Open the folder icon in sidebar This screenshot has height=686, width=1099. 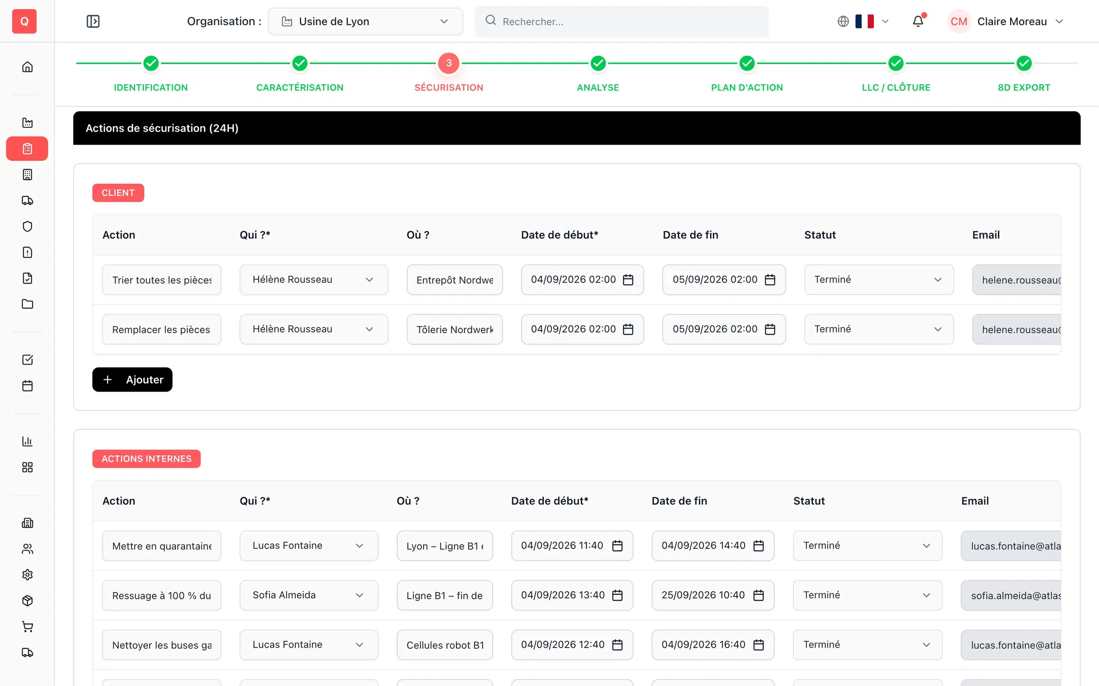coord(27,304)
